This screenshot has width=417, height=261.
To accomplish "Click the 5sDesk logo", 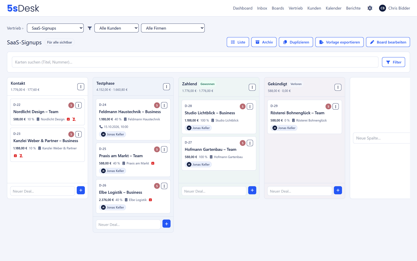I will [x=23, y=8].
